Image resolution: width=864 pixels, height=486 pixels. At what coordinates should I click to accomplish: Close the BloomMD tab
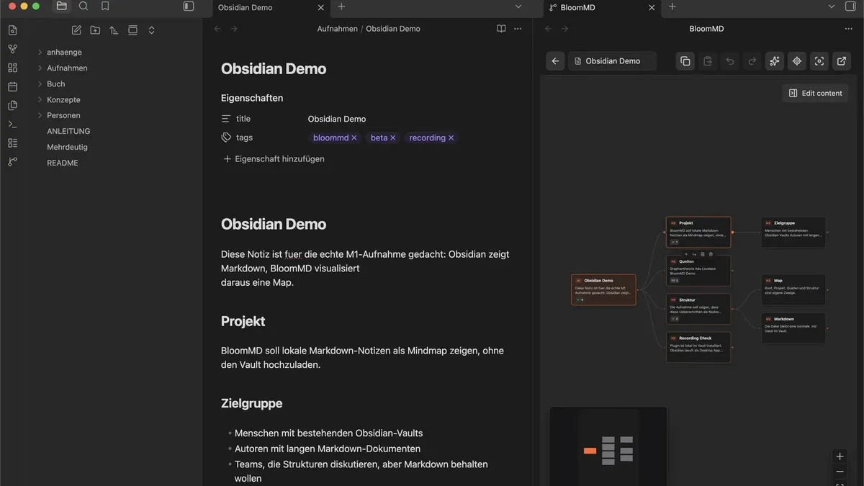(x=652, y=7)
